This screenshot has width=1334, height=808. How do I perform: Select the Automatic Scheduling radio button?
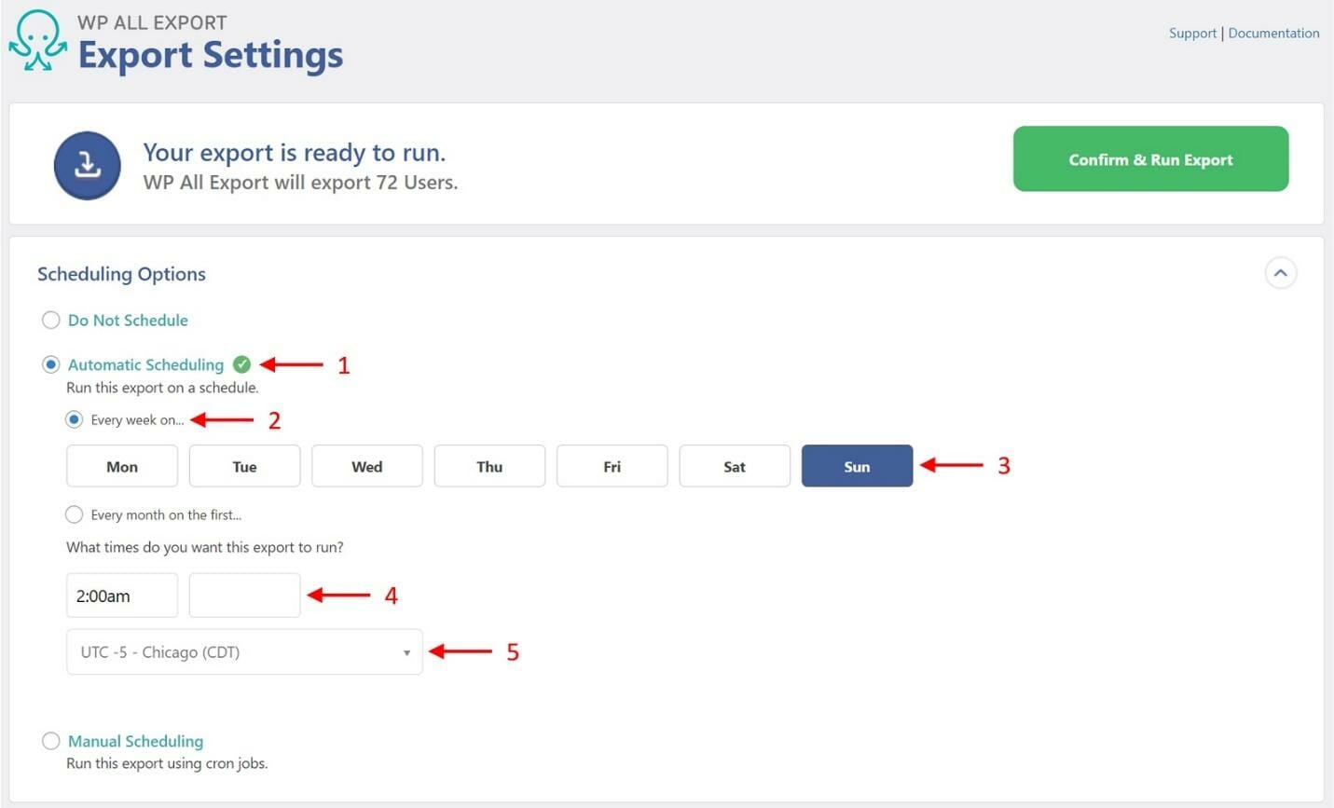coord(50,364)
